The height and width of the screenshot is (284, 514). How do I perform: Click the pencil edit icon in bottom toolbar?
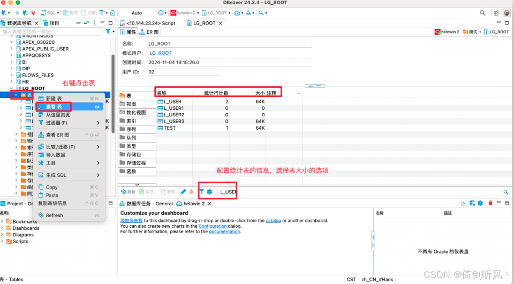tap(183, 192)
